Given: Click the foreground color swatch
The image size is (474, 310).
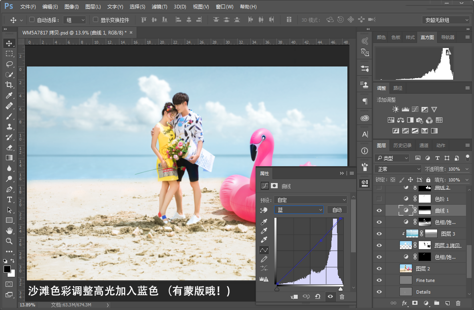Looking at the screenshot, I should click(x=7, y=269).
